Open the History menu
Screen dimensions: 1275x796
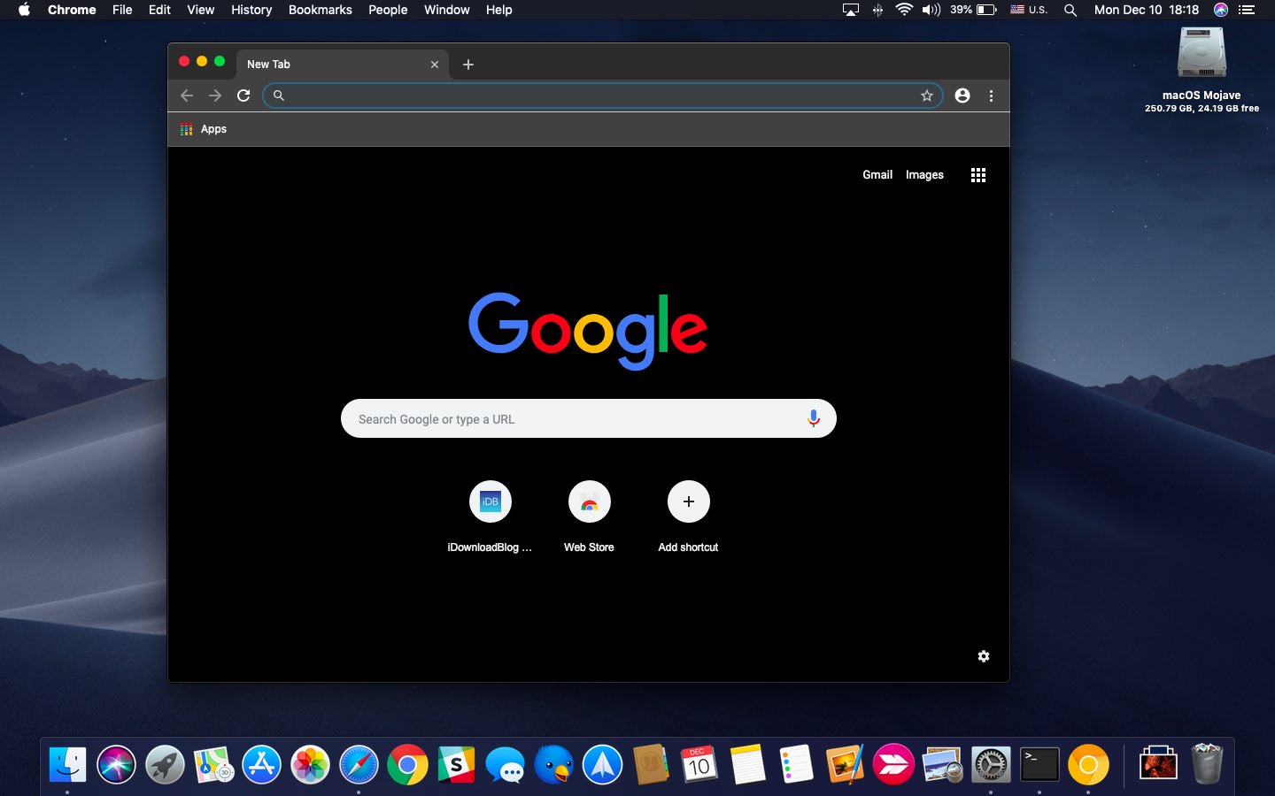[251, 10]
